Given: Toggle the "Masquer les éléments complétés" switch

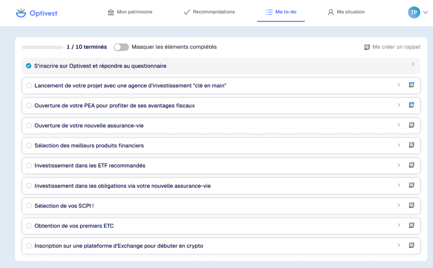Looking at the screenshot, I should point(121,47).
